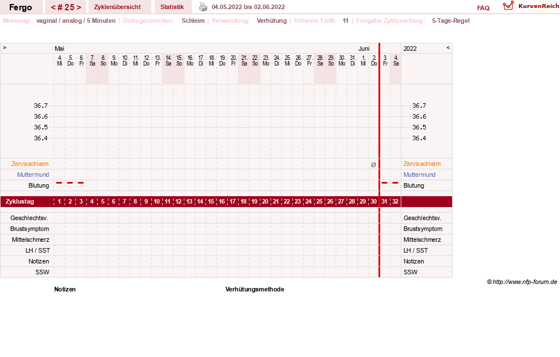Select the bleeding mark on cycle day 2
This screenshot has height=357, width=560.
(x=70, y=182)
